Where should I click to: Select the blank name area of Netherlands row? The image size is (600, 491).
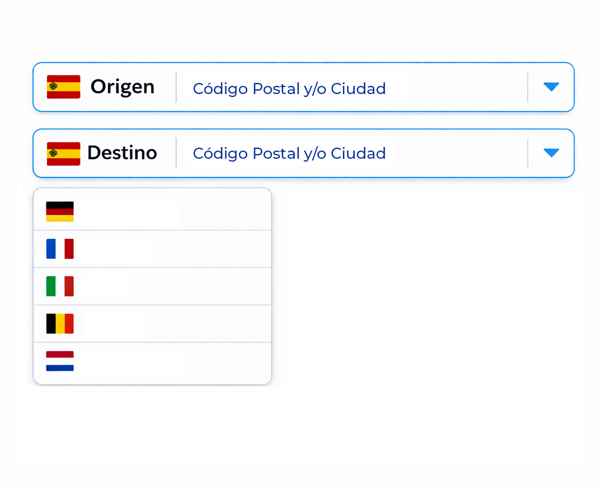tap(135, 361)
